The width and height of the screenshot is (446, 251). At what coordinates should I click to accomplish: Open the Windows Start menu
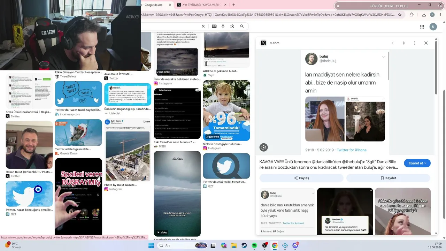click(x=151, y=245)
